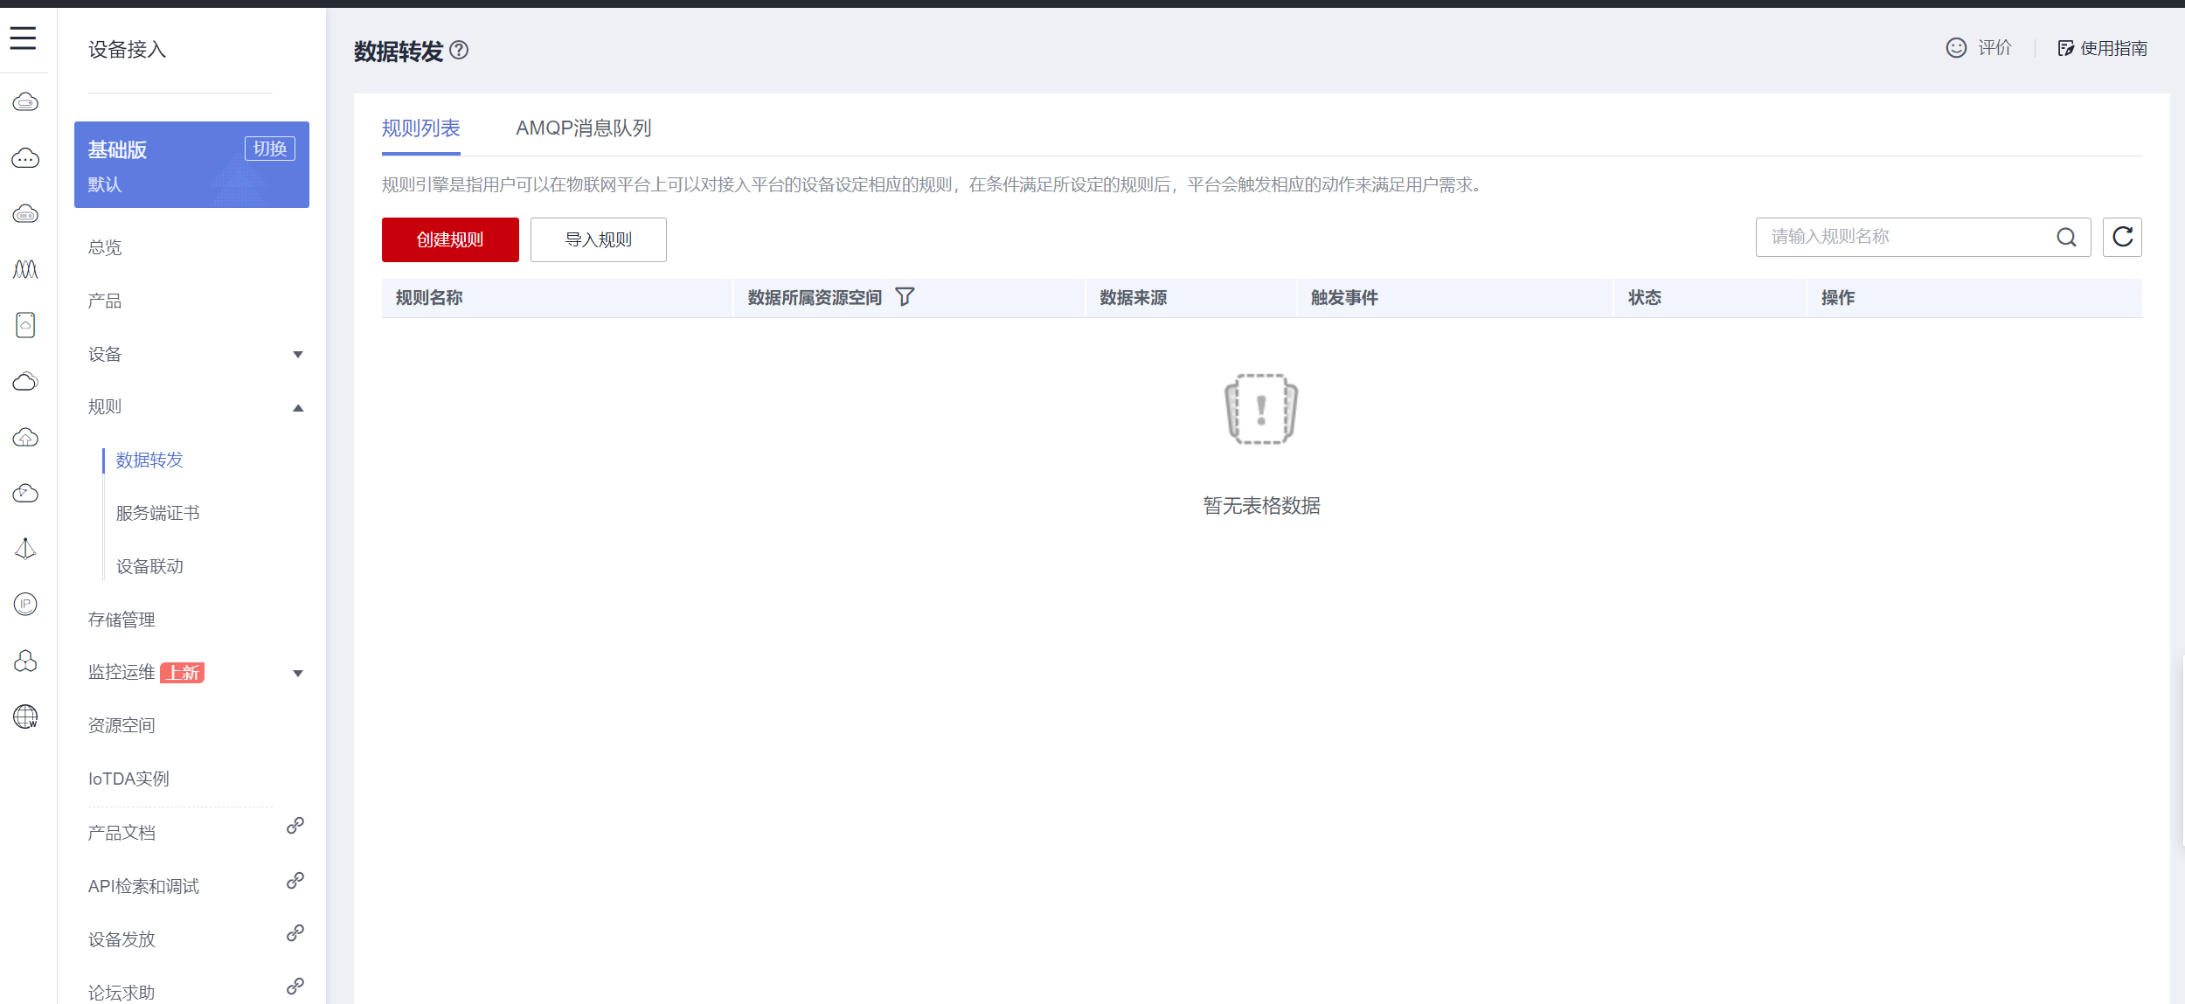
Task: Click the red 创建规则 button
Action: (x=450, y=239)
